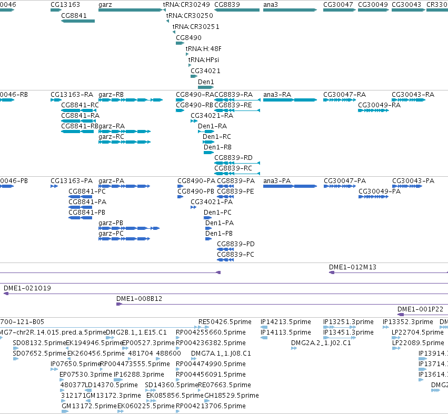
Task: Click the CG30043 gene label
Action: coord(406,5)
